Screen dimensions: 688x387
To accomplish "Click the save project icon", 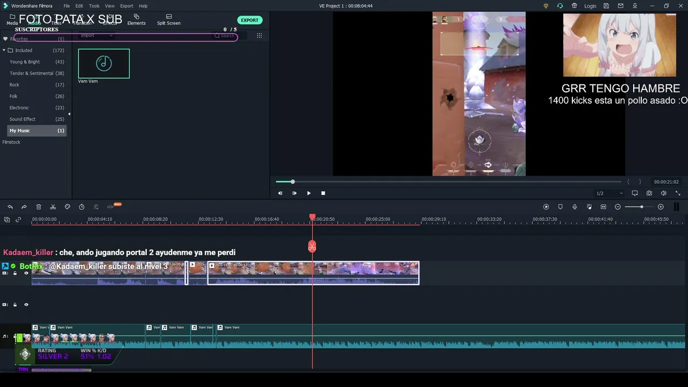I will pyautogui.click(x=606, y=6).
